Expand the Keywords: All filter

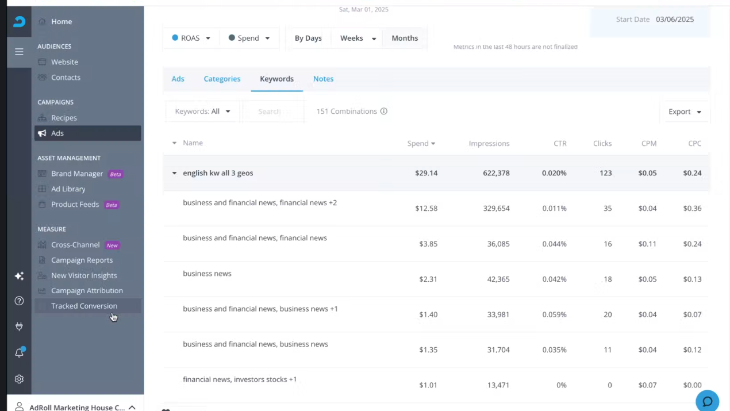pos(202,112)
